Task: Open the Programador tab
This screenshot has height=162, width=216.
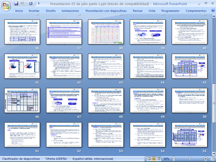Action: [171, 11]
